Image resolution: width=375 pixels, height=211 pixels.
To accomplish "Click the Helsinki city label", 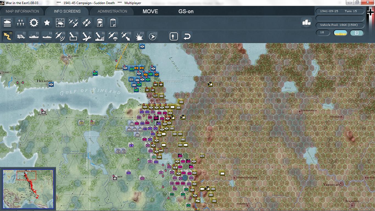I will pyautogui.click(x=44, y=81).
